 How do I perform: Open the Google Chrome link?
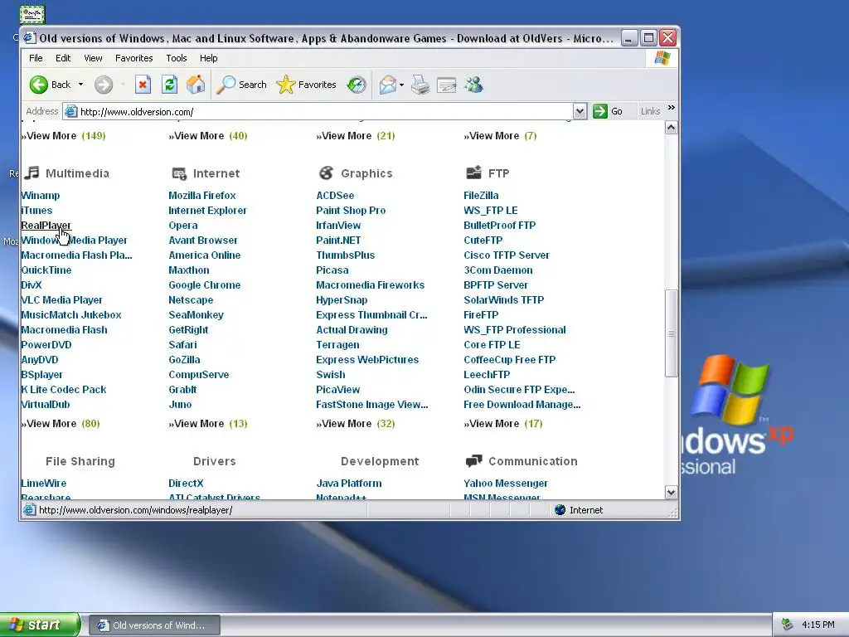204,285
